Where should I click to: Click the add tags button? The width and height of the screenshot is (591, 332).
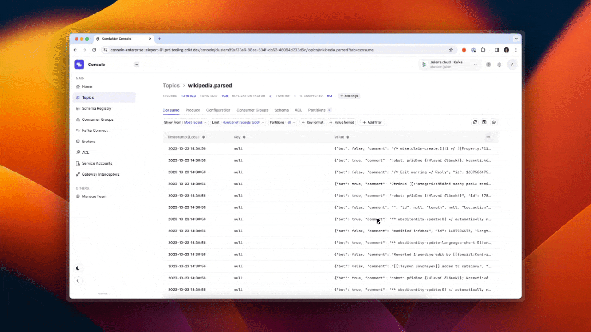click(350, 96)
